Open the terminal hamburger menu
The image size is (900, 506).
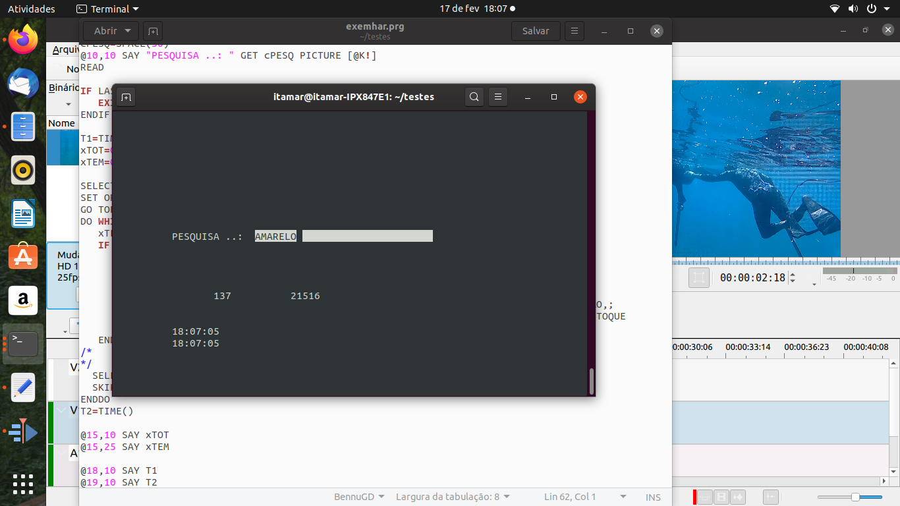coord(498,97)
